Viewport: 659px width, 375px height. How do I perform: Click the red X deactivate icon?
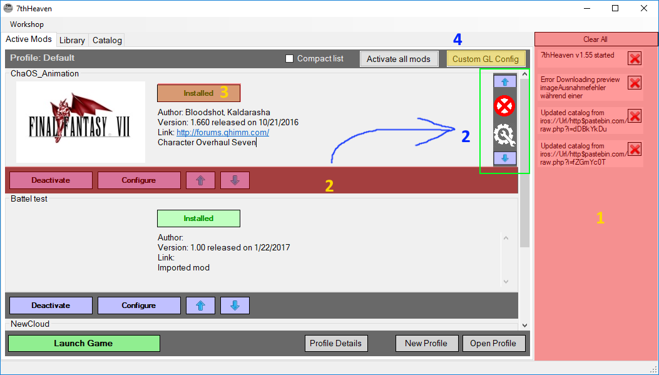[504, 106]
